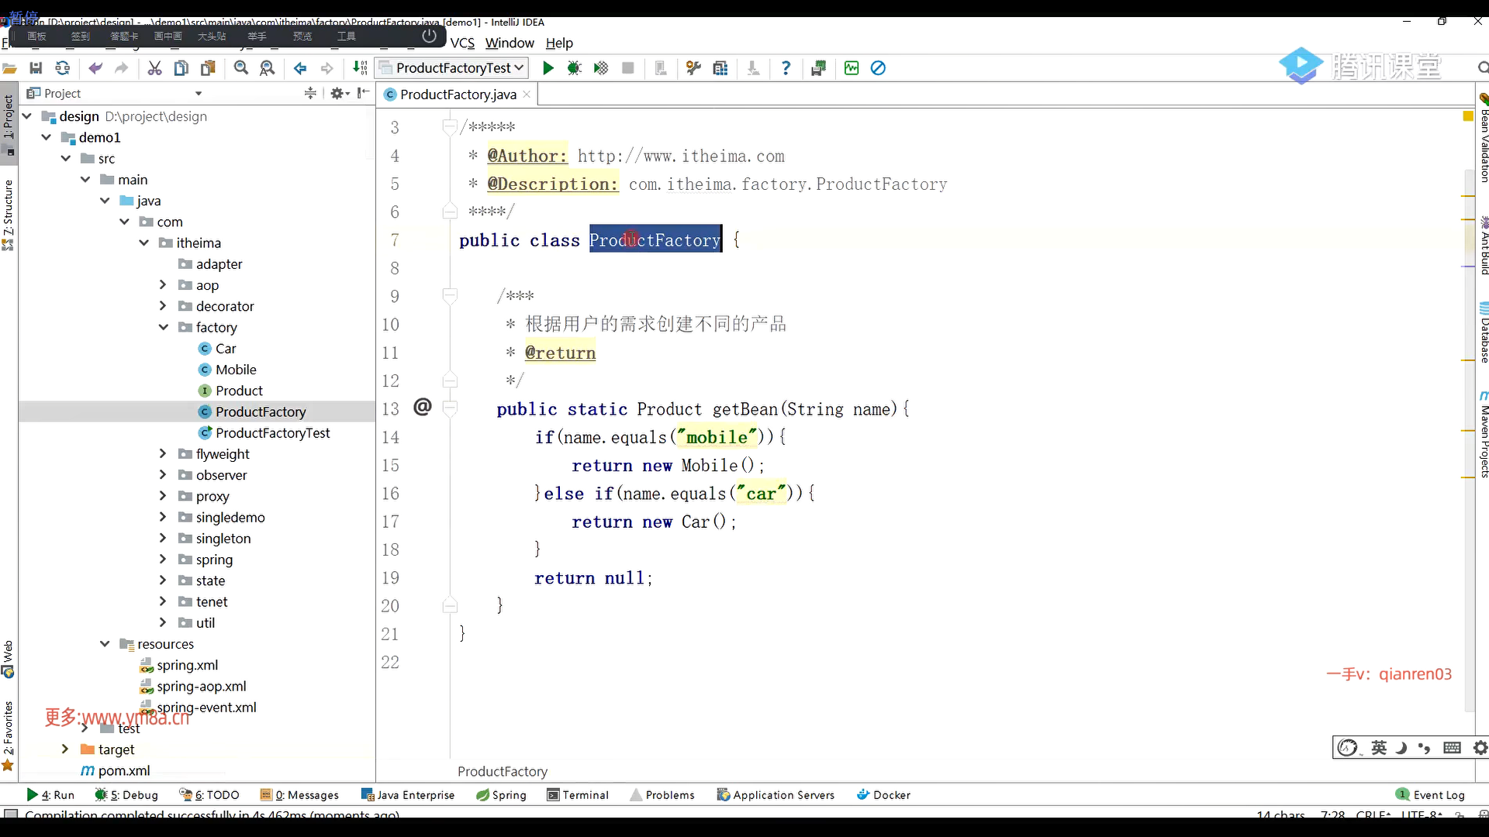1489x837 pixels.
Task: Open Project panel settings gear
Action: pyautogui.click(x=337, y=93)
